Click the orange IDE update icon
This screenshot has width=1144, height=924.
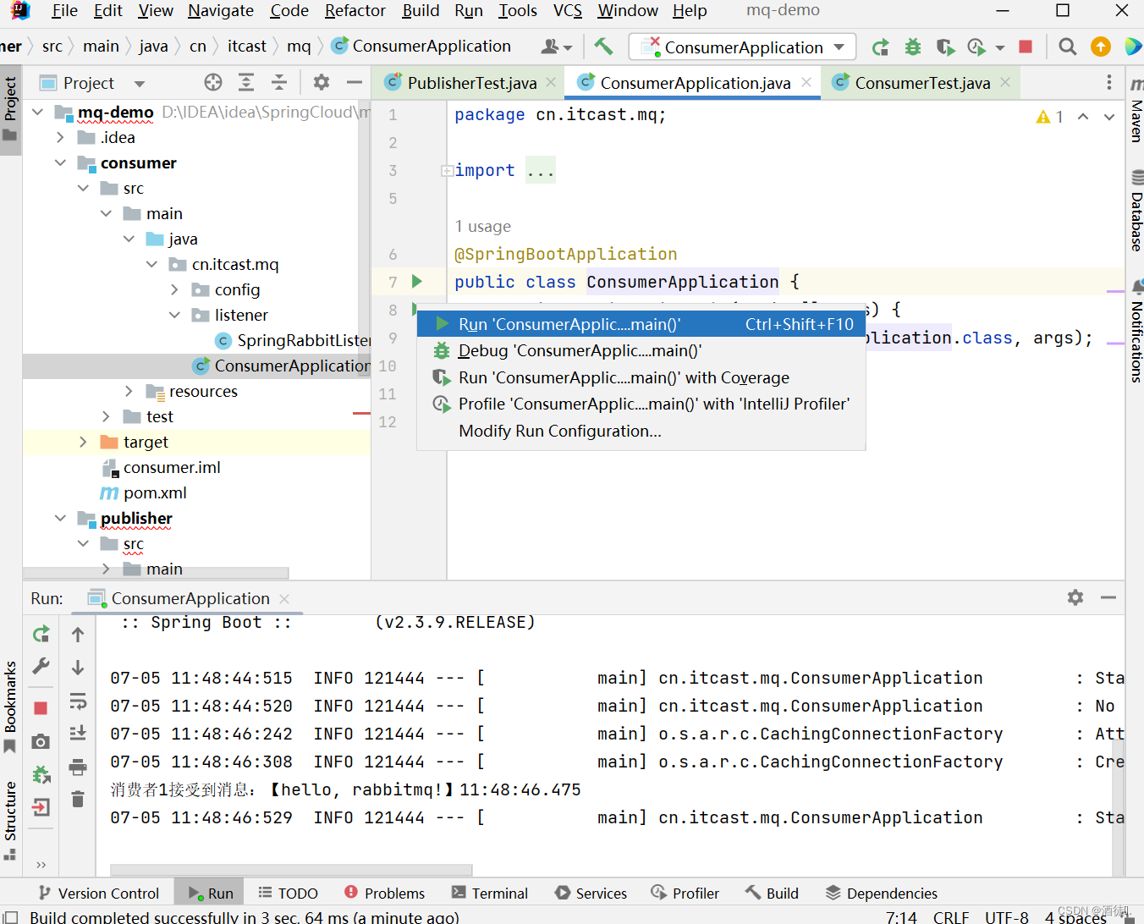click(1101, 47)
